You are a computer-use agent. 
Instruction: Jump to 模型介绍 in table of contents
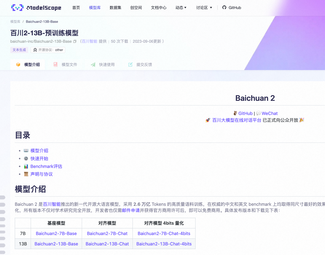coord(39,150)
